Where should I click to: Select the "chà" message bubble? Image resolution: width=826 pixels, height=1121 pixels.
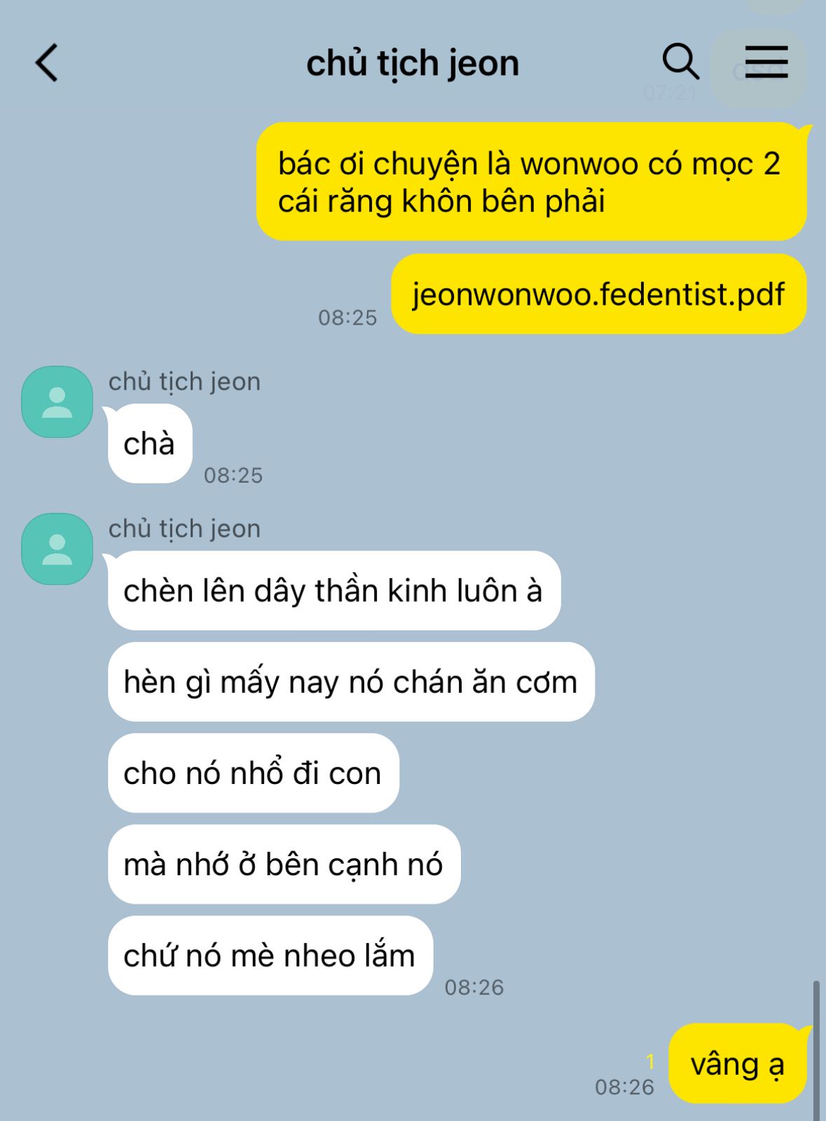pos(150,443)
